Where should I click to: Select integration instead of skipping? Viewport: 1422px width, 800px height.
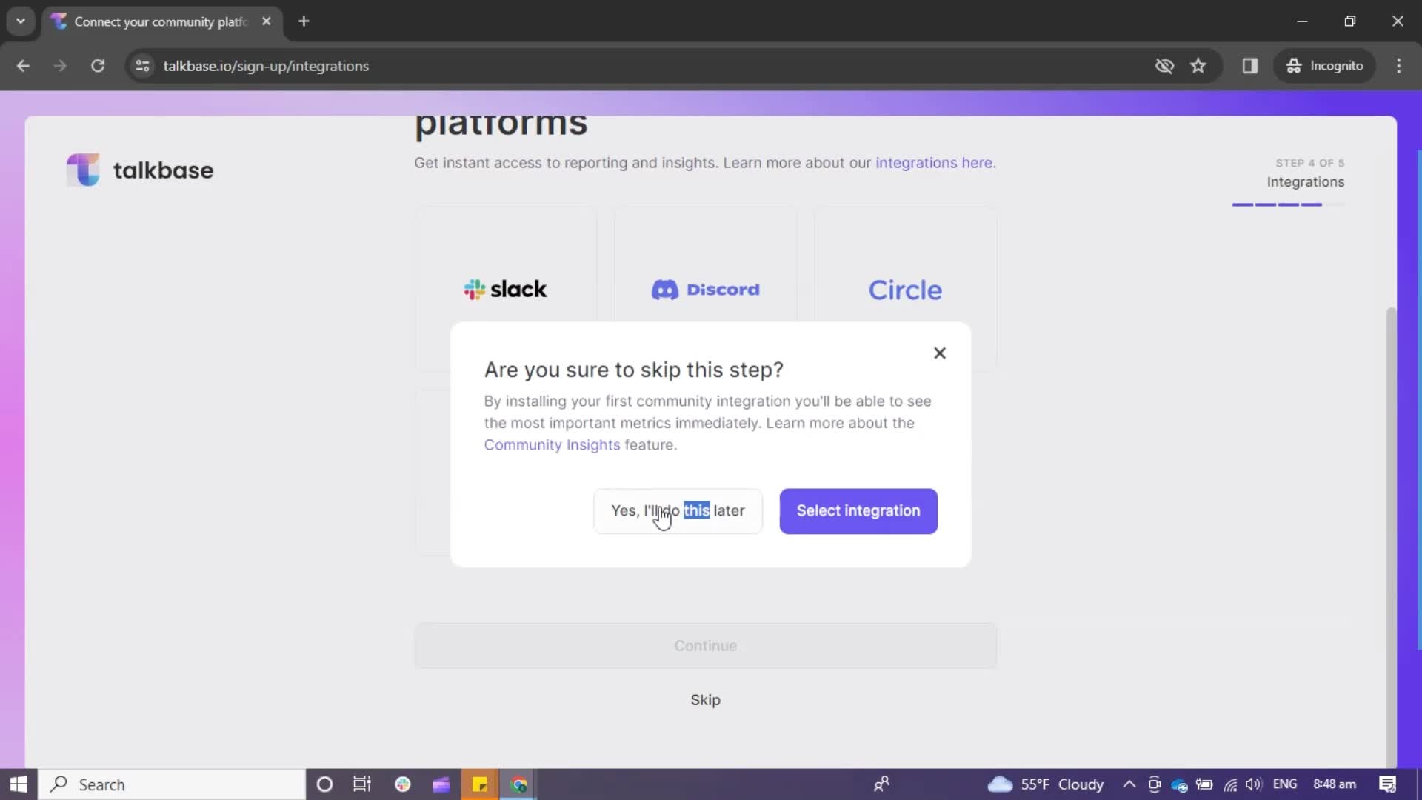pyautogui.click(x=858, y=510)
